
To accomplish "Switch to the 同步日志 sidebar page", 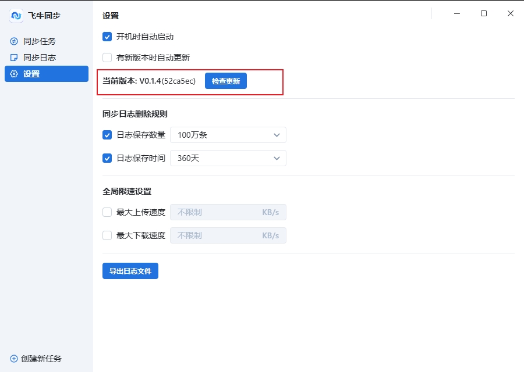I will [x=40, y=58].
